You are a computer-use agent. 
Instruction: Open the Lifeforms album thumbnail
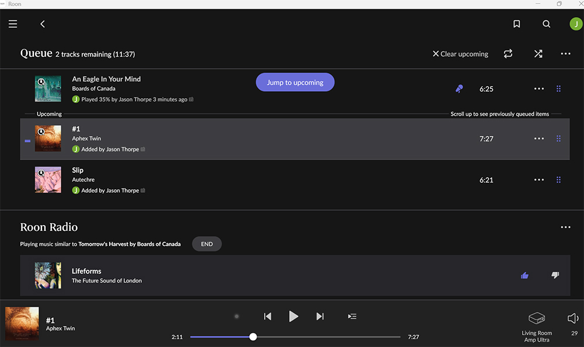pyautogui.click(x=48, y=275)
